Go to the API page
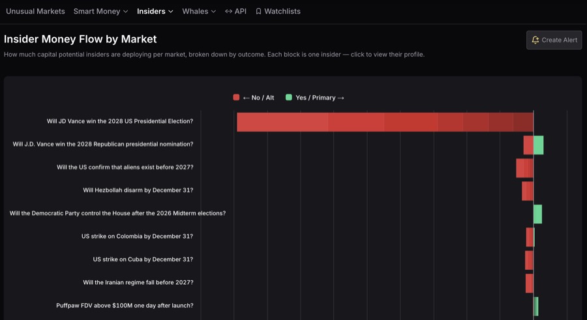This screenshot has height=320, width=587. pos(235,11)
